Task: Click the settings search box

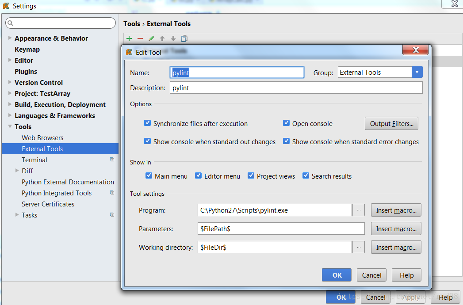Action: (61, 23)
